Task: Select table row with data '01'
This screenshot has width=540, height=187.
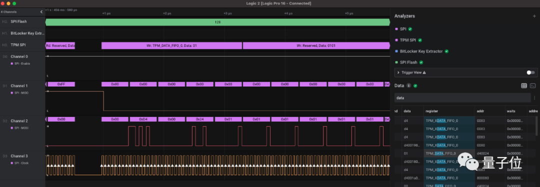Action: click(466, 153)
